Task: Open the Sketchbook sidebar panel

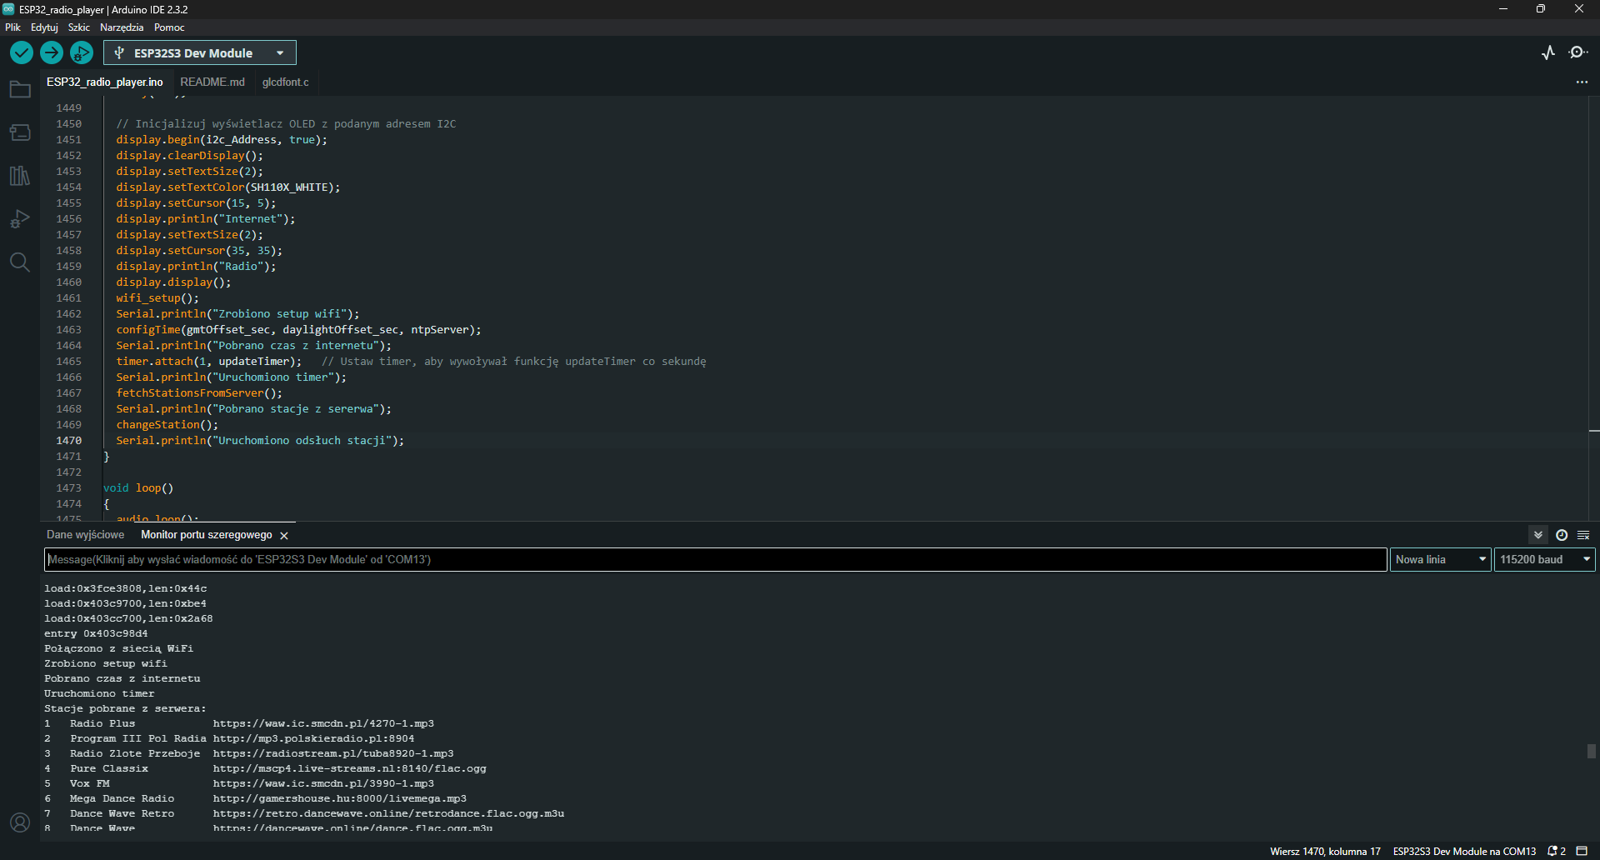Action: 20,89
